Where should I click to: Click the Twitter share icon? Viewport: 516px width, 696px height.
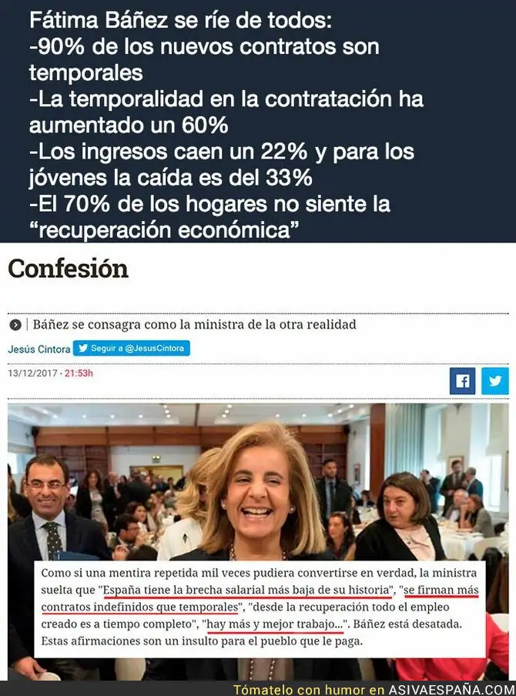click(495, 381)
